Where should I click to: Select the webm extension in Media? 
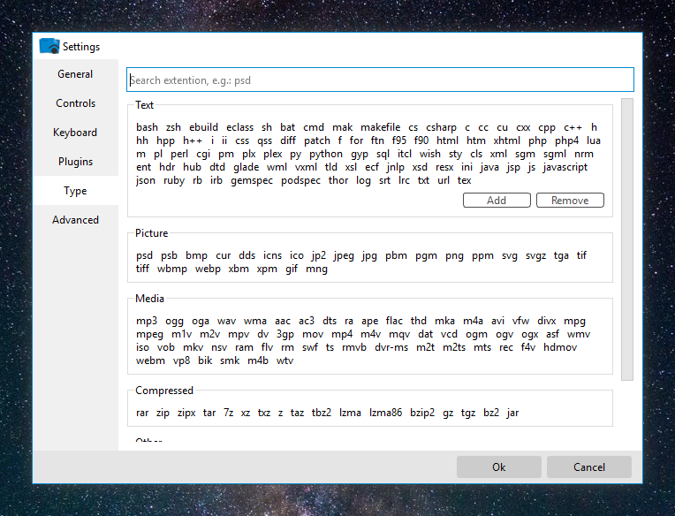(150, 361)
